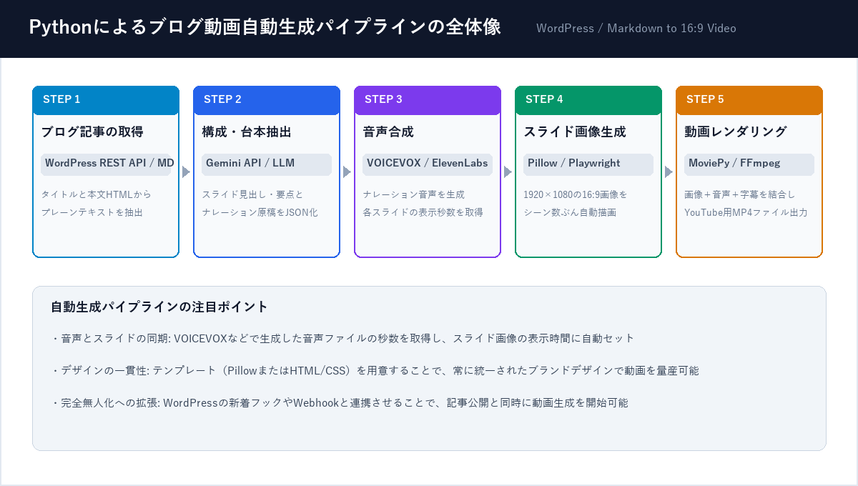858x486 pixels.
Task: Click the bullet about デザインの一貫性
Action: pos(375,370)
